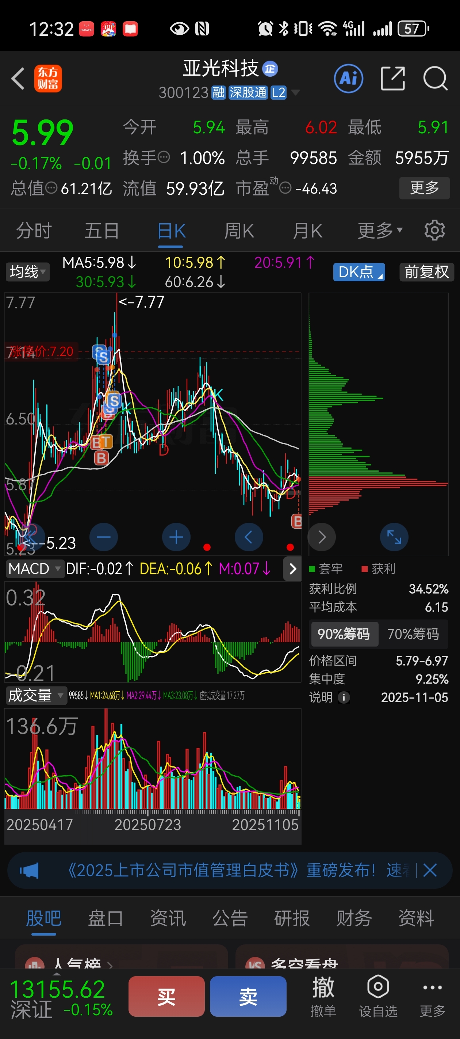Tap stock price 5.99

[42, 133]
